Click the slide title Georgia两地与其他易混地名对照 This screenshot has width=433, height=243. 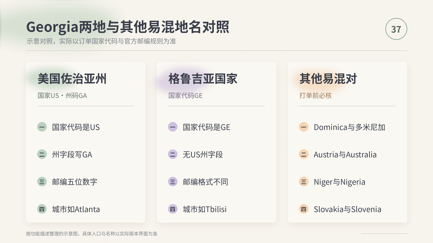tap(128, 27)
